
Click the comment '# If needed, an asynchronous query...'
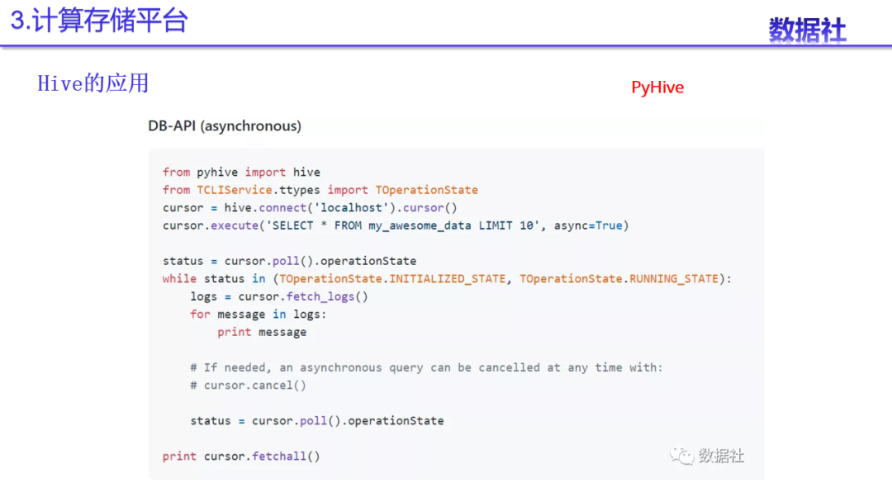tap(427, 367)
